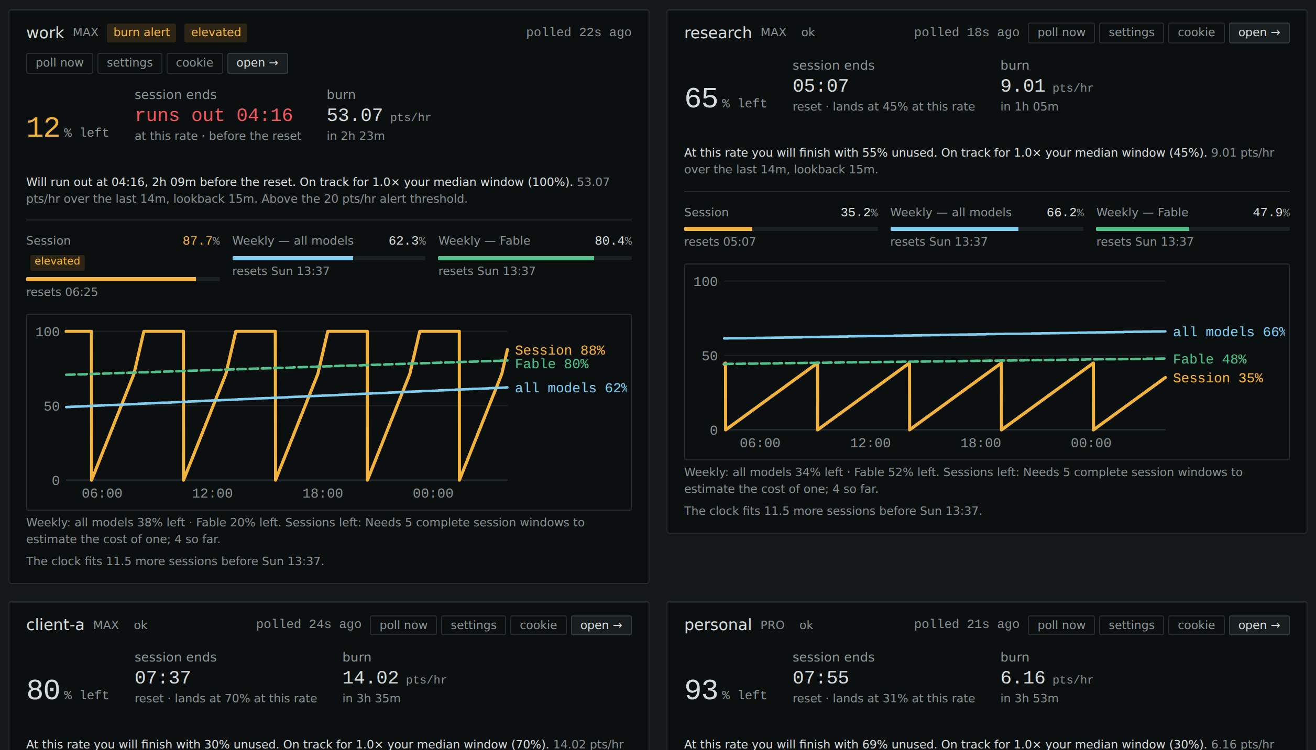Viewport: 1316px width, 750px height.
Task: Click work 'Weekly — Fable' progress bar
Action: [535, 258]
